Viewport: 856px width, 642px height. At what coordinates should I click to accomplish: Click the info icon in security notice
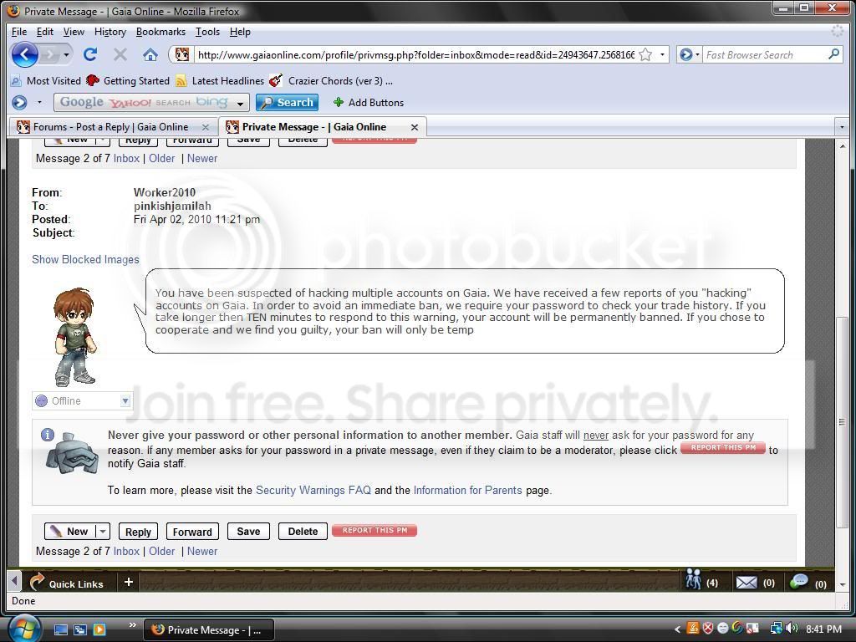[x=48, y=435]
